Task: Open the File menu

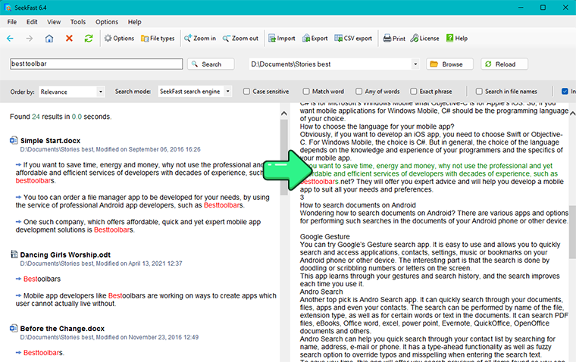Action: tap(12, 22)
